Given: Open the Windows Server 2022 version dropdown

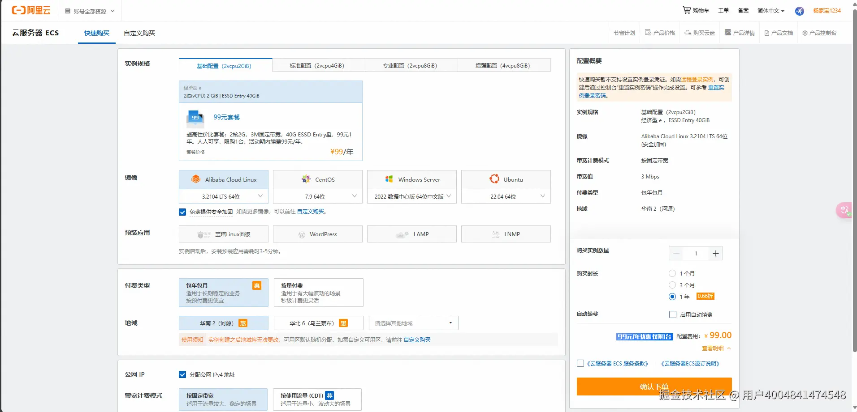Looking at the screenshot, I should (412, 196).
